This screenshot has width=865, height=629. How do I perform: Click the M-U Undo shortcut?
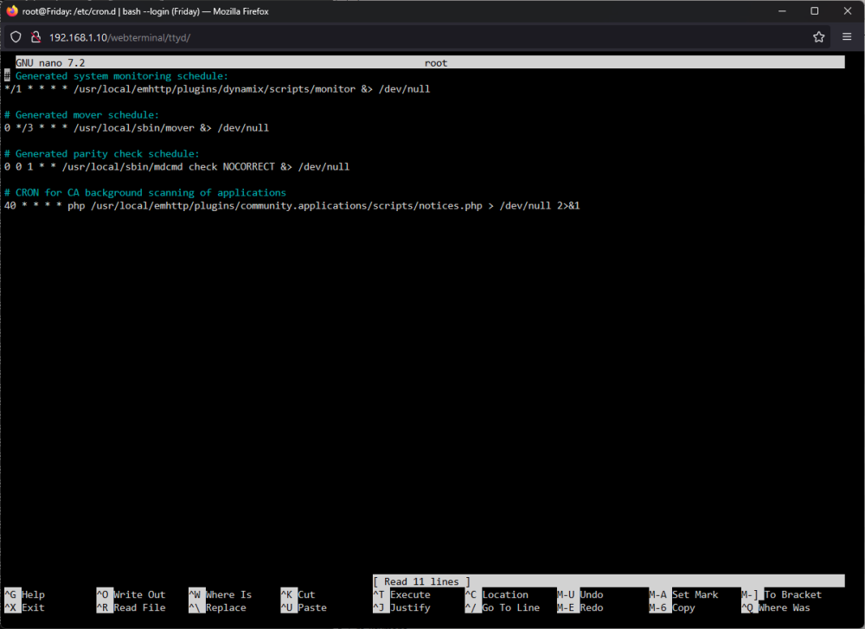580,594
